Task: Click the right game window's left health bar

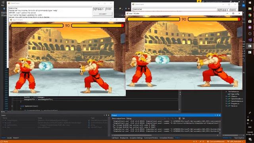Action: (154, 19)
